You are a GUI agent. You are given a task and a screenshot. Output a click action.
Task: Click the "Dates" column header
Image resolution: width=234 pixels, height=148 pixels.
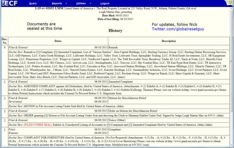pyautogui.click(x=58, y=41)
